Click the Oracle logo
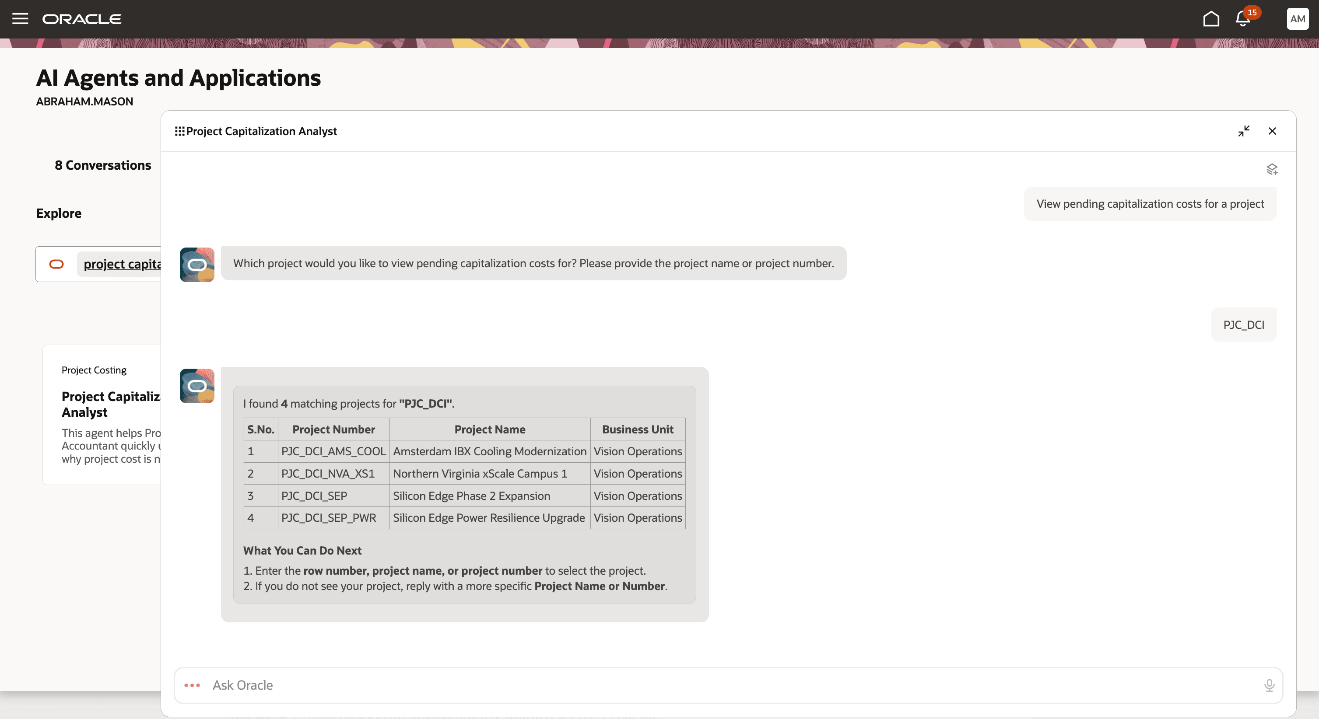The height and width of the screenshot is (719, 1319). click(82, 19)
